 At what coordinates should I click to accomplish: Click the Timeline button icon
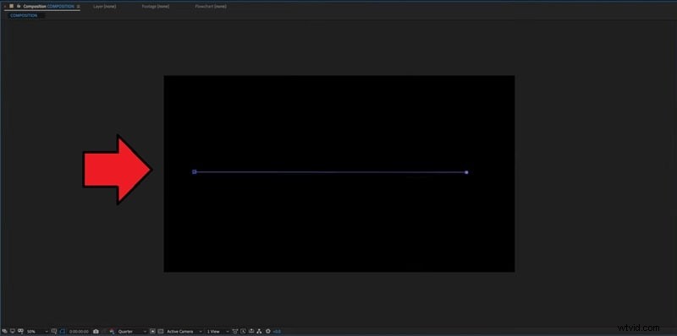[251, 331]
